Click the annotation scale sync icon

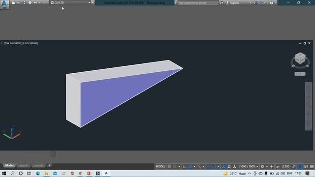point(234,166)
